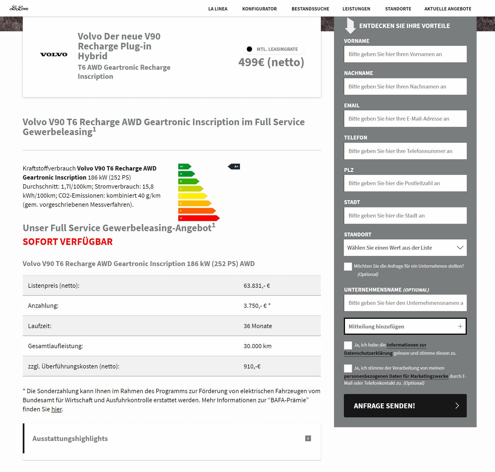Click the Überführungskosten value 910,-€

tap(252, 366)
